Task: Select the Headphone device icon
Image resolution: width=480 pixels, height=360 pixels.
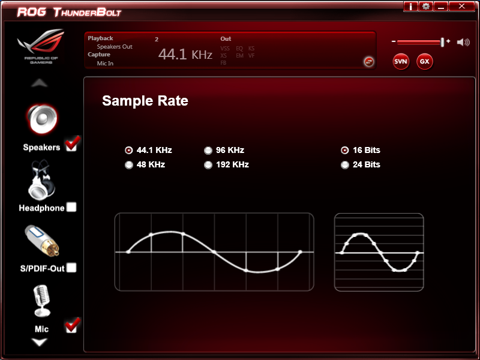Action: [x=42, y=179]
